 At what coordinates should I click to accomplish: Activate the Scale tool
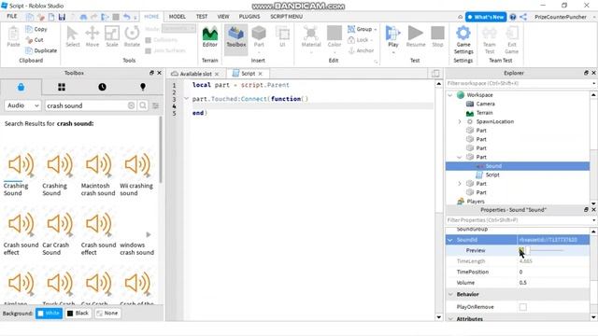pos(112,37)
